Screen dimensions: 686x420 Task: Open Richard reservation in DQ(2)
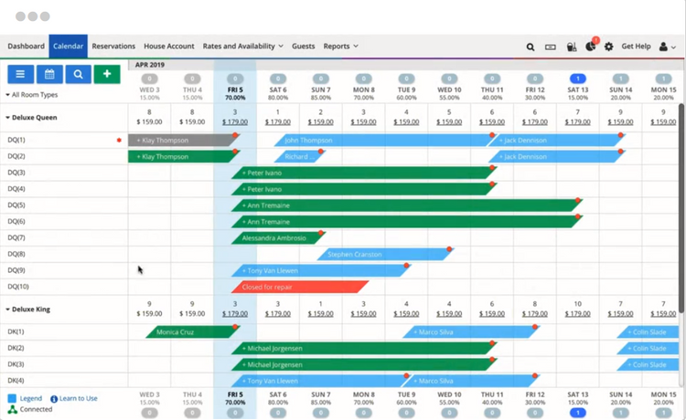pos(299,156)
